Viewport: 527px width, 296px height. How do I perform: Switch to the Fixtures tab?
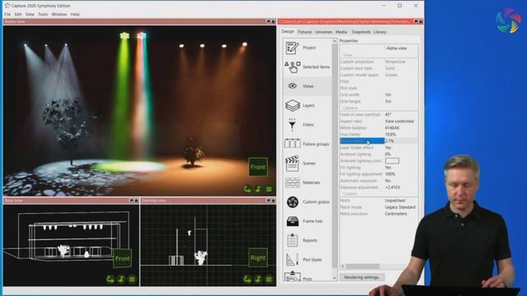(305, 32)
